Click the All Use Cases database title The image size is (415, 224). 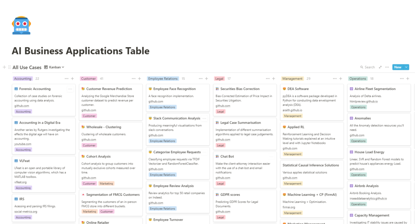(x=27, y=67)
